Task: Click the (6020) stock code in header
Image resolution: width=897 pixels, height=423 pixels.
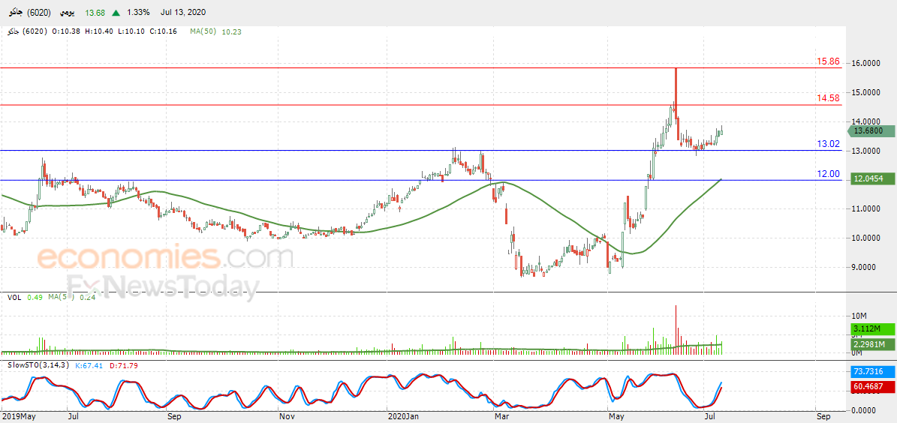Action: (38, 12)
